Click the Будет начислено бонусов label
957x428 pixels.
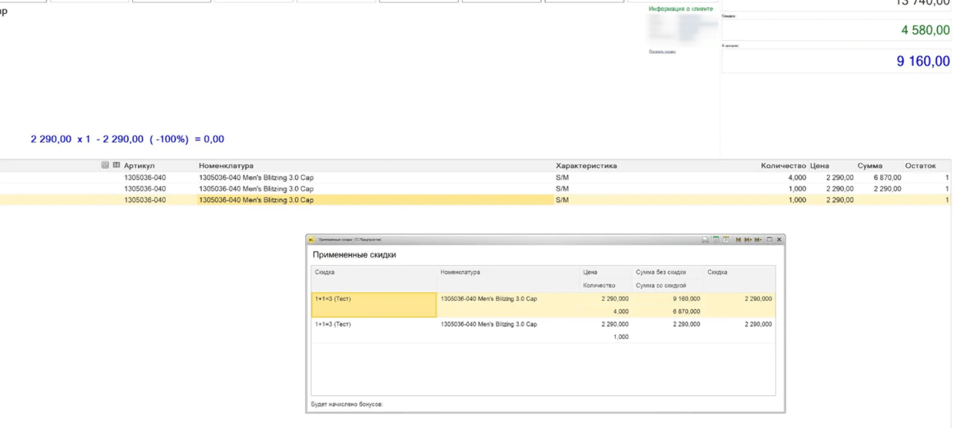[347, 405]
